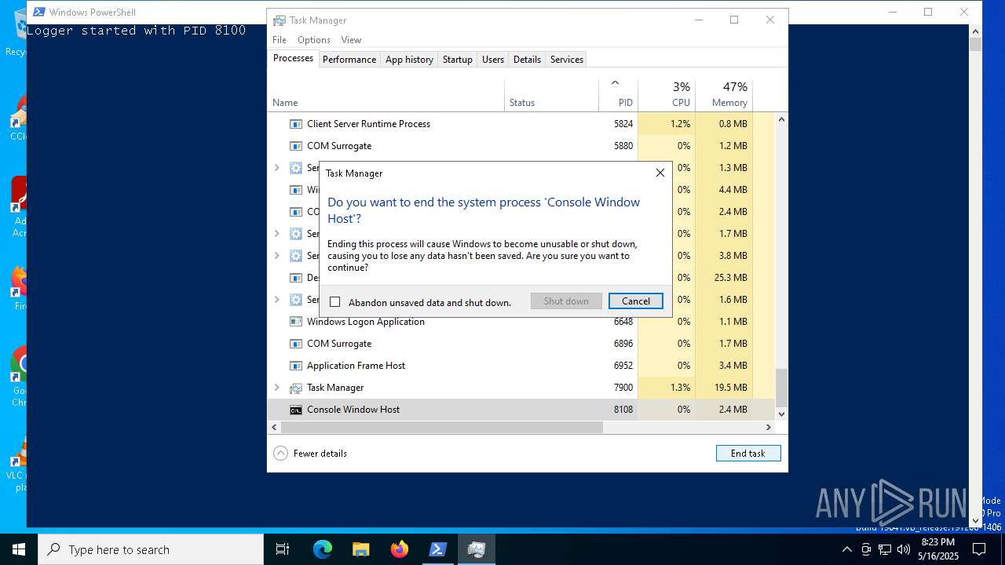Image resolution: width=1005 pixels, height=565 pixels.
Task: Open volume control in system tray
Action: 903,549
